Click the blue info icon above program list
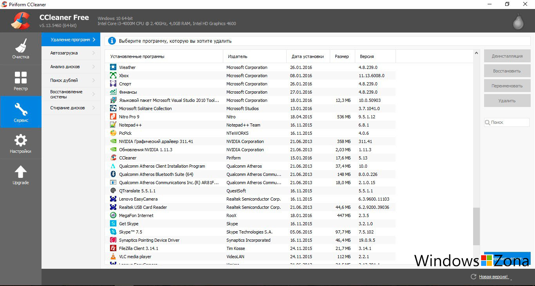The image size is (535, 286). tap(112, 41)
